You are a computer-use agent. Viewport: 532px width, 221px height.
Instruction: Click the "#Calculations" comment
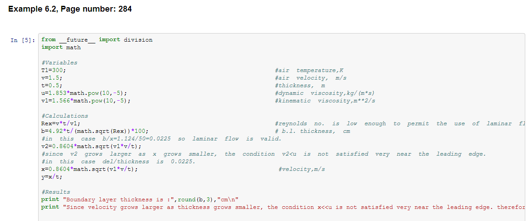(x=65, y=116)
